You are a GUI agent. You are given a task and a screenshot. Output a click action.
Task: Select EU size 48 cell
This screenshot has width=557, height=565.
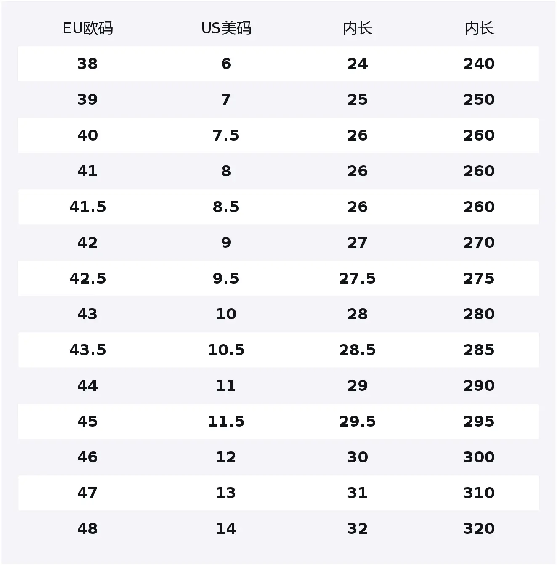point(88,529)
